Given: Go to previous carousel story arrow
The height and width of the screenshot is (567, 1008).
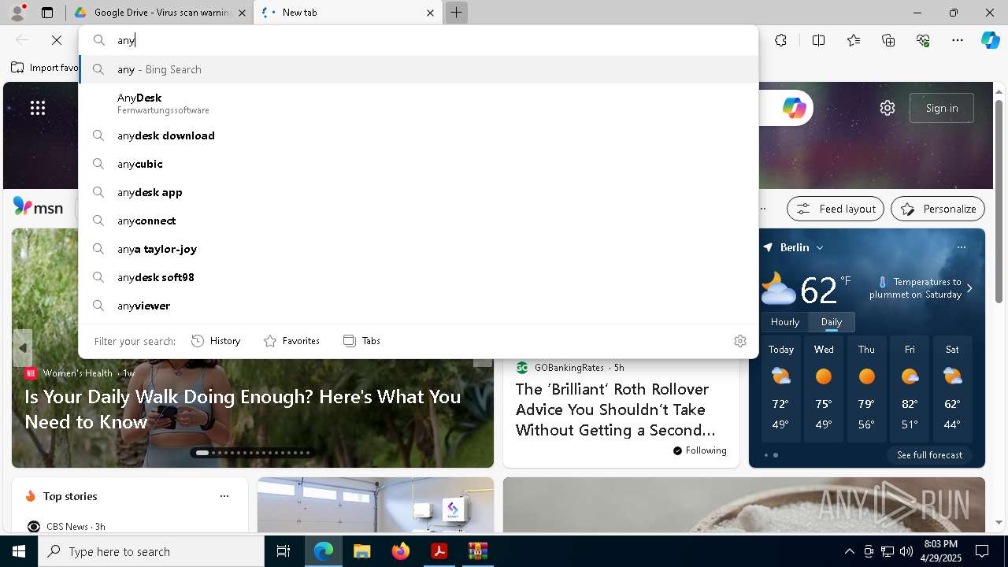Looking at the screenshot, I should pyautogui.click(x=23, y=347).
